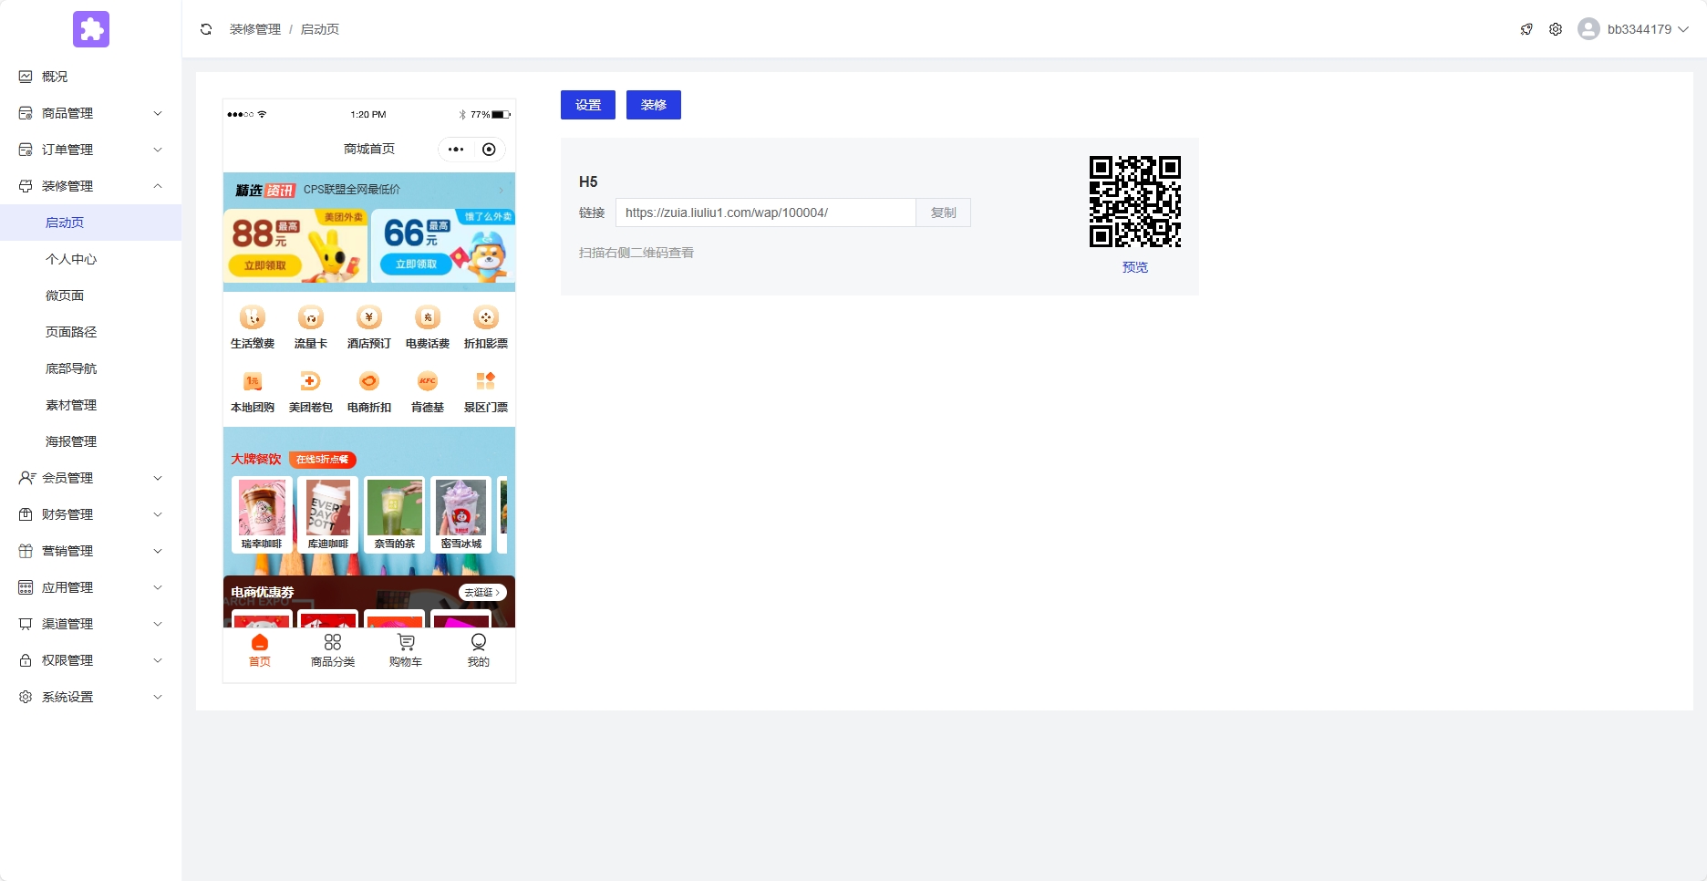Click the 订单管理 sidebar icon
Image resolution: width=1707 pixels, height=881 pixels.
tap(26, 150)
